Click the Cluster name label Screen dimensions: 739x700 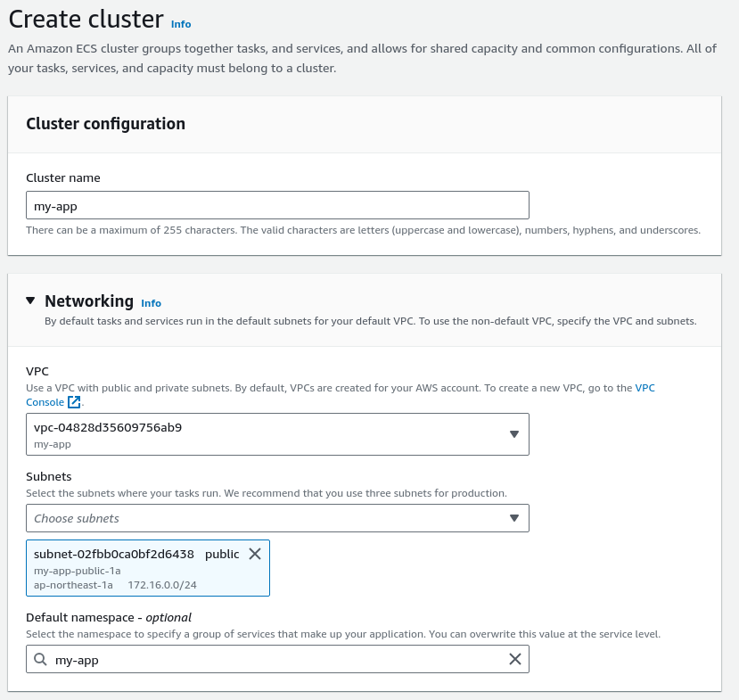[x=63, y=177]
